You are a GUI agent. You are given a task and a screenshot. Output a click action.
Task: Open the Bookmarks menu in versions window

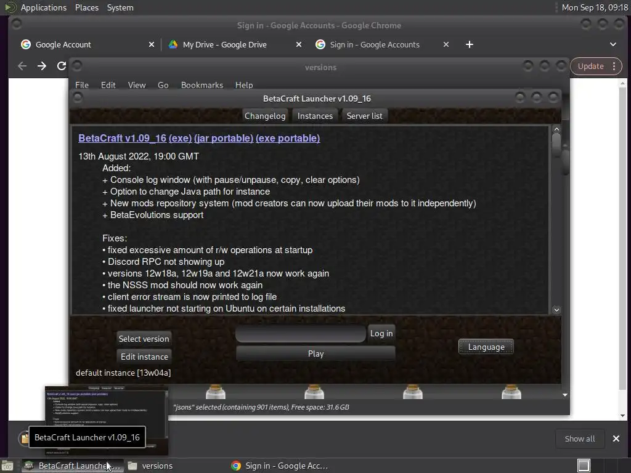click(202, 85)
